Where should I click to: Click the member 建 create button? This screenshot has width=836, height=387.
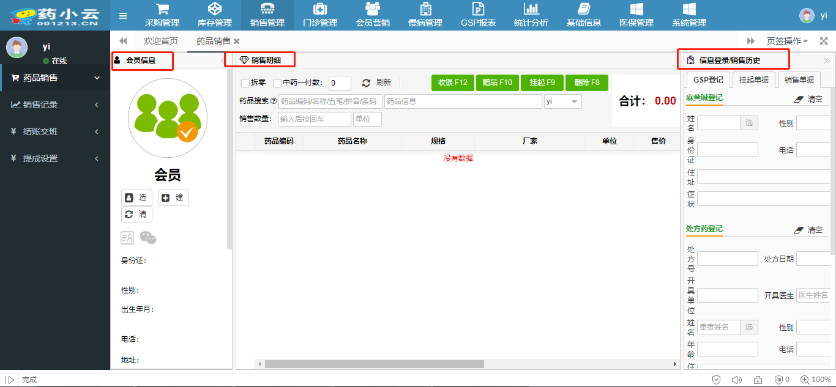pyautogui.click(x=173, y=197)
